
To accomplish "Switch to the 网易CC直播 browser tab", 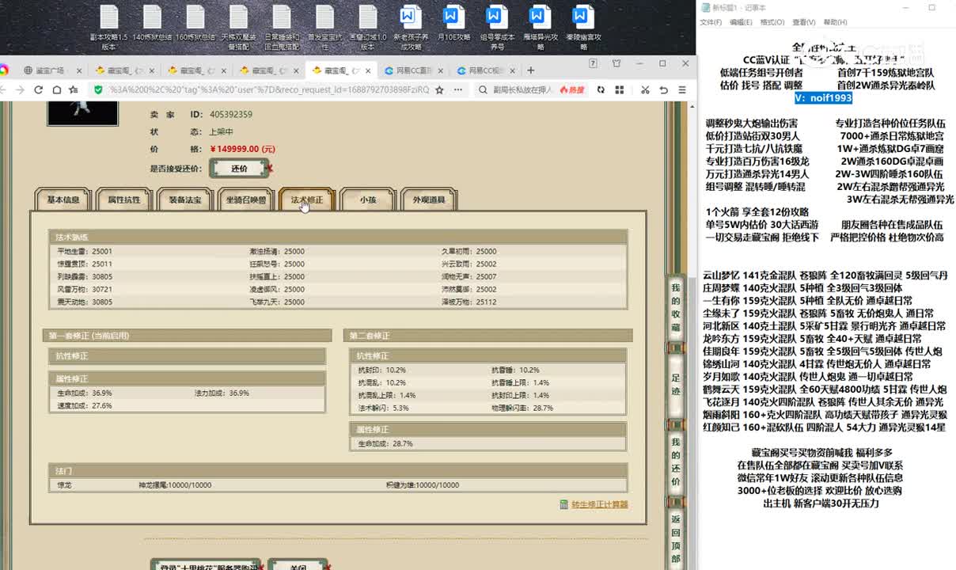I will (x=412, y=70).
